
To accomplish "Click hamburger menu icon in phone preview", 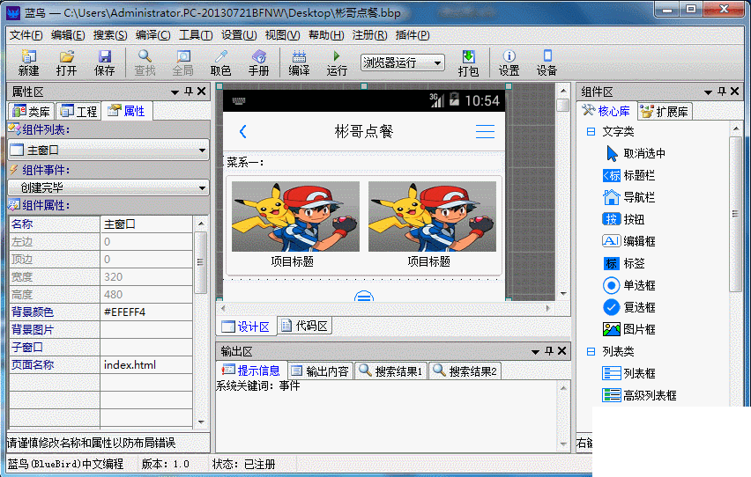I will coord(485,131).
